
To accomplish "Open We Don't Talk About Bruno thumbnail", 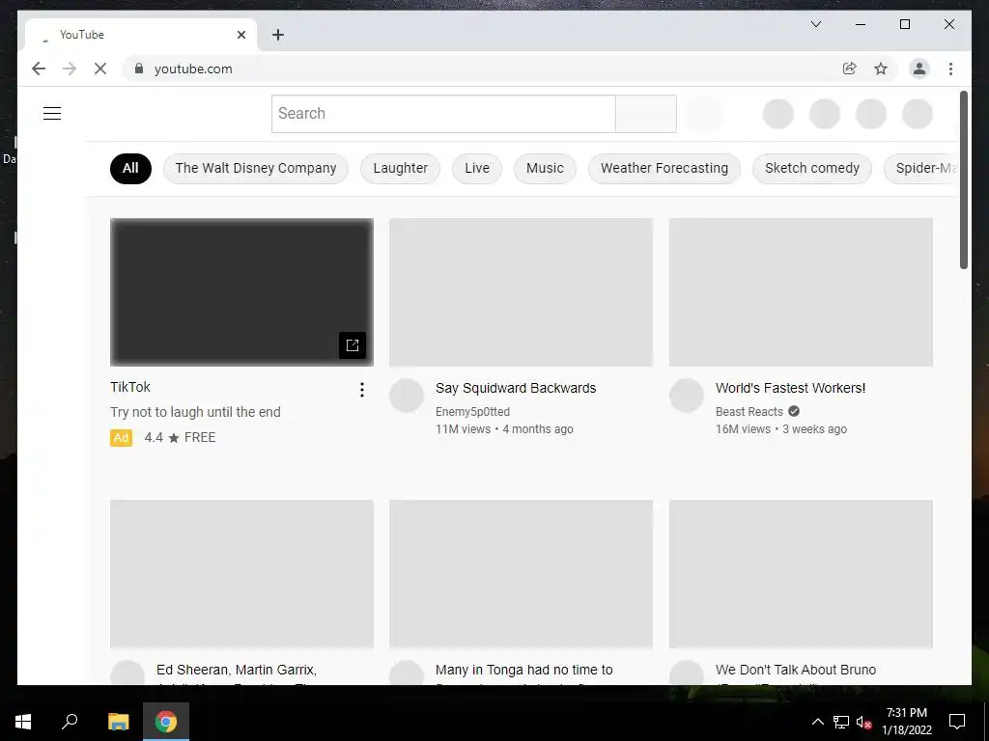I will pyautogui.click(x=801, y=574).
